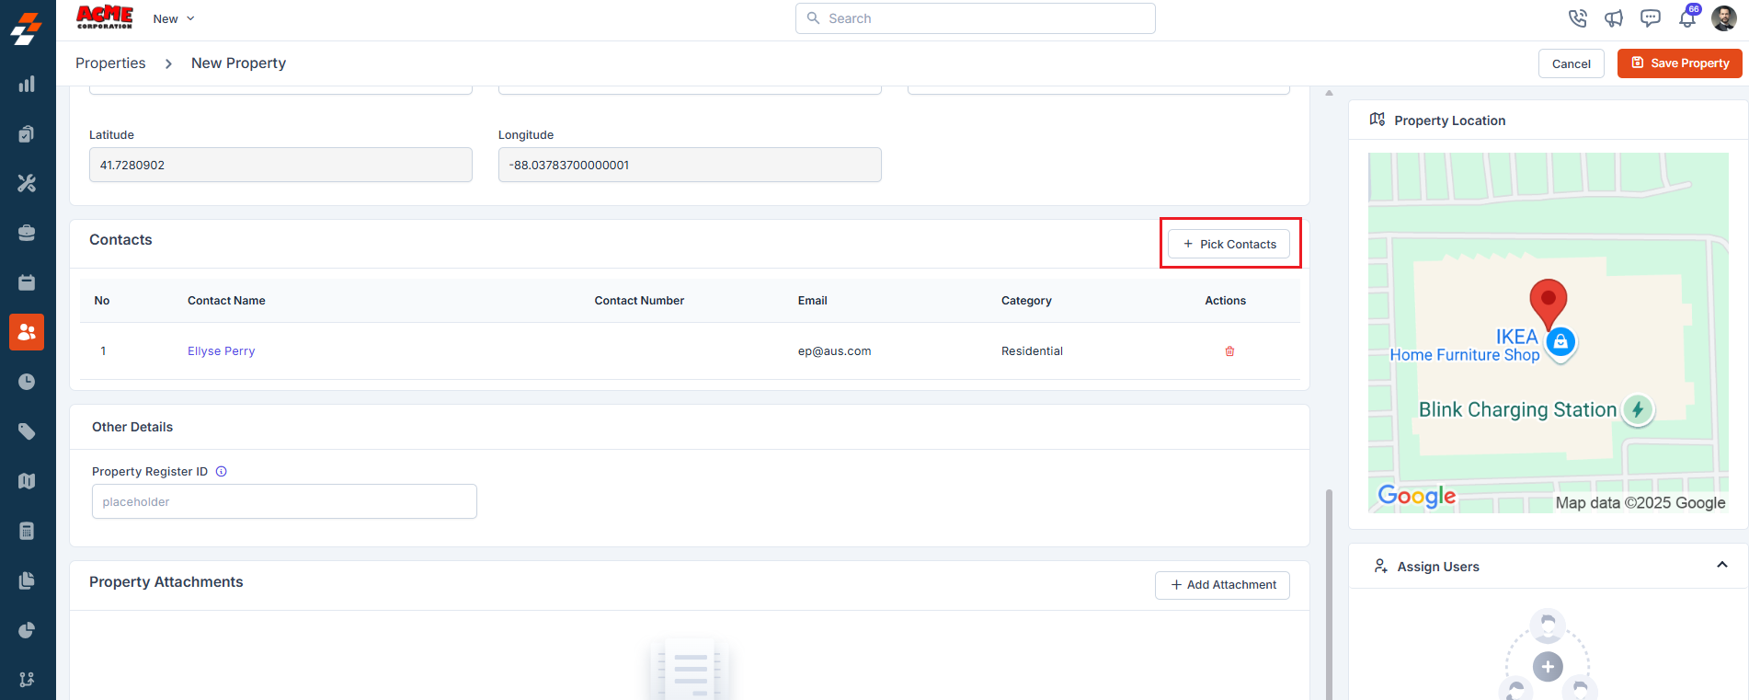Open the chat messages icon
The width and height of the screenshot is (1749, 700).
[1651, 18]
